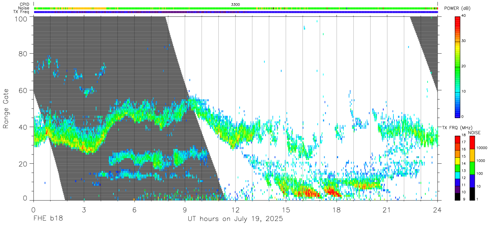The image size is (492, 227).
Task: Click the 15 hour tick label
Action: coord(286,210)
